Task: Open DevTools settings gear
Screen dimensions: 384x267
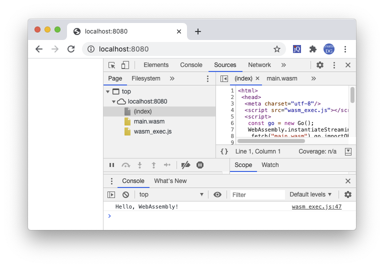Action: pyautogui.click(x=320, y=65)
